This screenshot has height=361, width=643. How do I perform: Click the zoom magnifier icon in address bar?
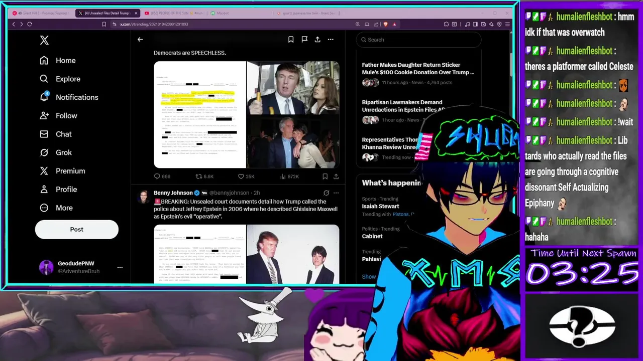click(x=358, y=24)
